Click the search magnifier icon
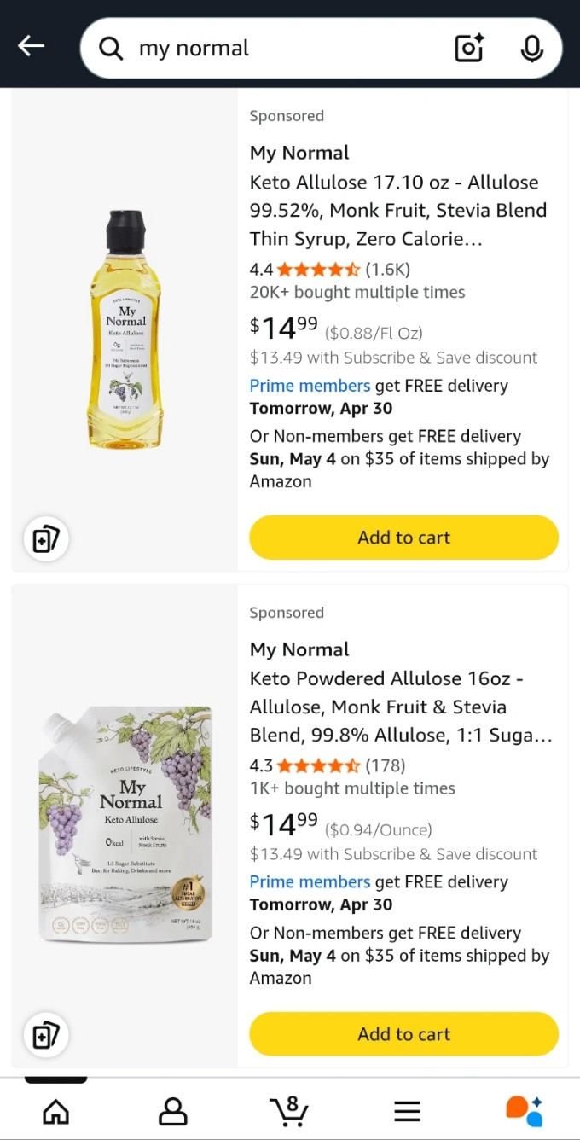The height and width of the screenshot is (1140, 580). point(111,49)
